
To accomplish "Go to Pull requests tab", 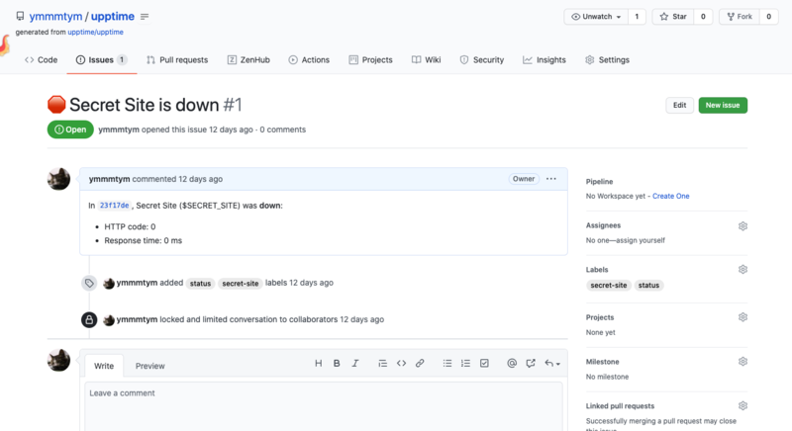I will (177, 60).
